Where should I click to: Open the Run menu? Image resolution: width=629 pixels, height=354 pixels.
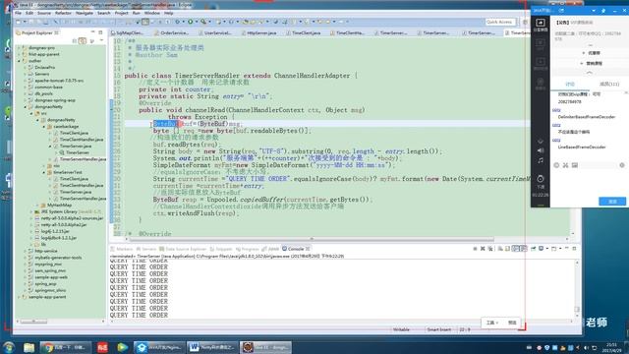pyautogui.click(x=137, y=13)
